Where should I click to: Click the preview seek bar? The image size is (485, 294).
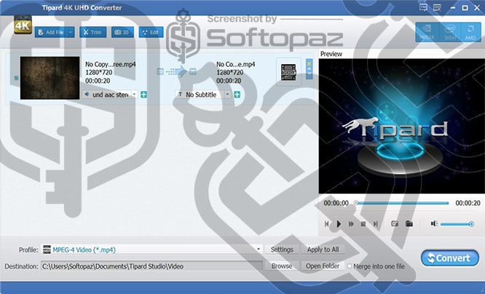point(402,203)
